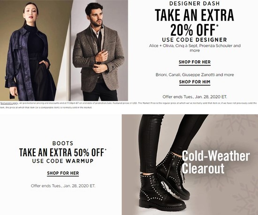Screen dimensions: 258x215
Task: Open Shop For Her under Boots offer
Action: pyautogui.click(x=63, y=173)
